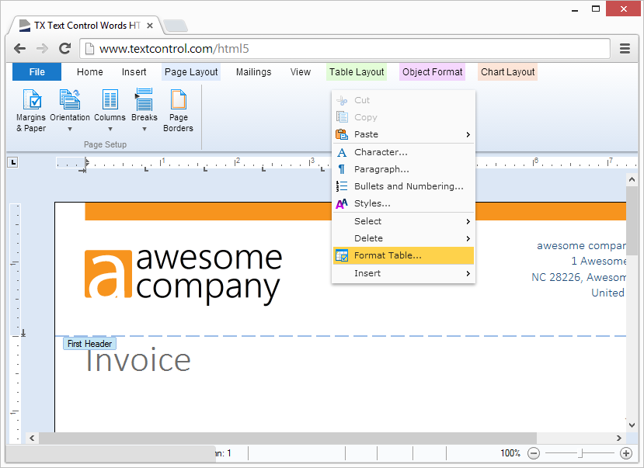
Task: Choose Character... from context menu
Action: click(403, 153)
